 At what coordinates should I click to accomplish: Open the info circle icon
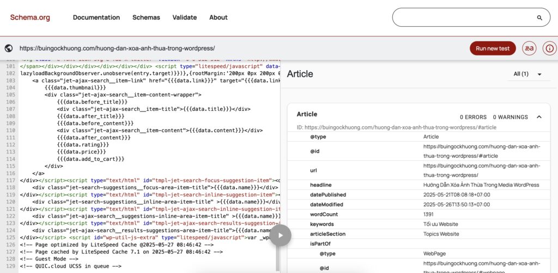(x=549, y=48)
